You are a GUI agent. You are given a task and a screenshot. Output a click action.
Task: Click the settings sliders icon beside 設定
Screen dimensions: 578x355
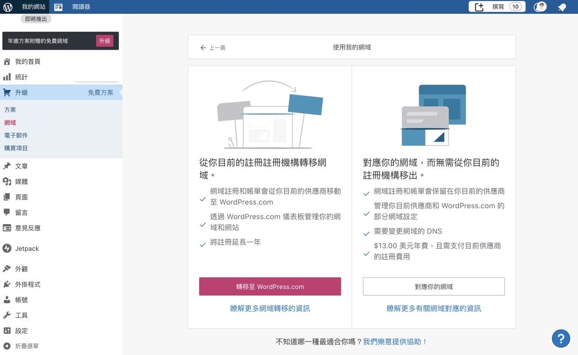(7, 331)
